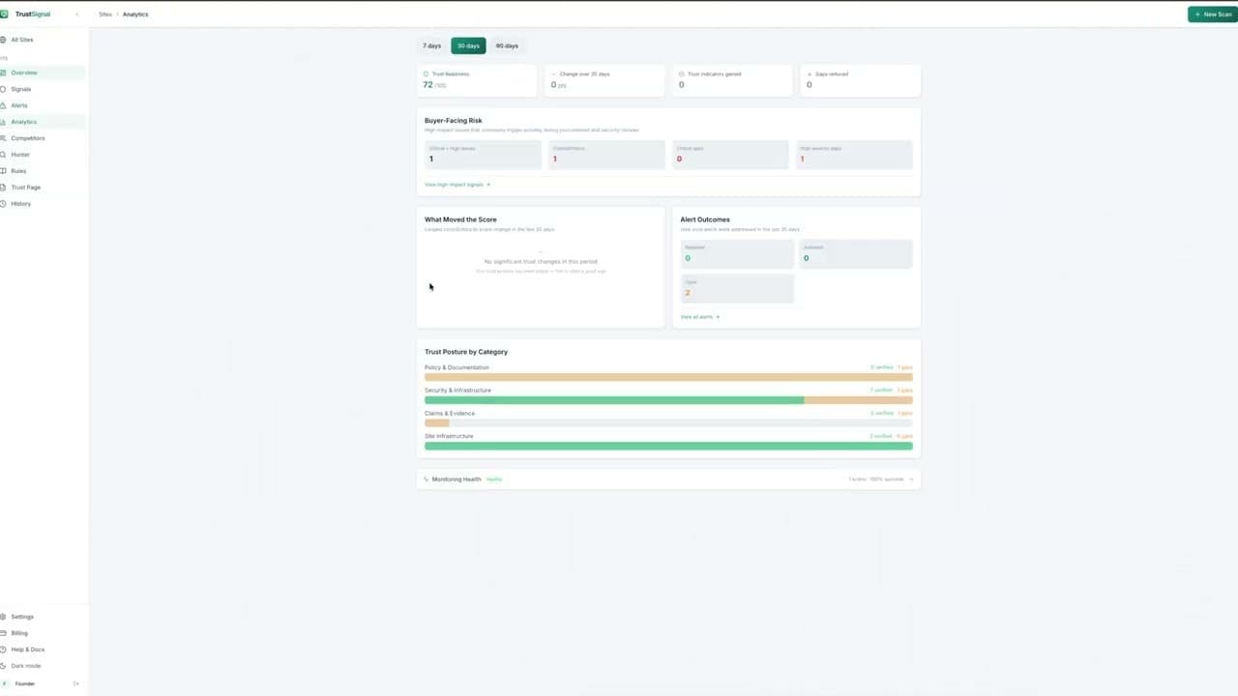The height and width of the screenshot is (696, 1238).
Task: Switch to the 7 days view
Action: pos(431,45)
